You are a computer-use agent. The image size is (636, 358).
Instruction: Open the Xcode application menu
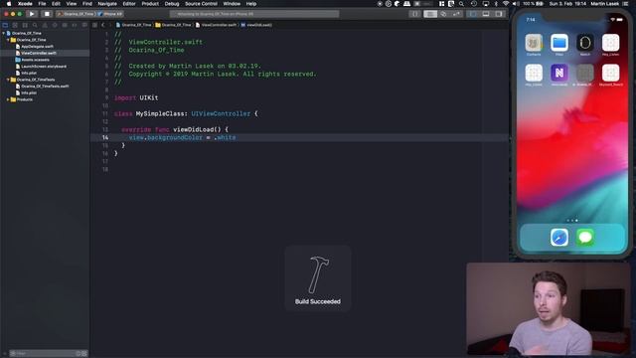pyautogui.click(x=25, y=4)
